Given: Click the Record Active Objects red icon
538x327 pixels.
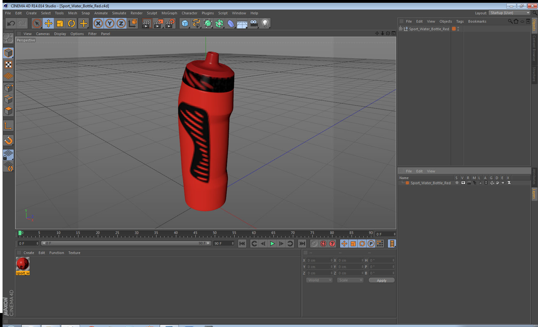Looking at the screenshot, I should 314,243.
